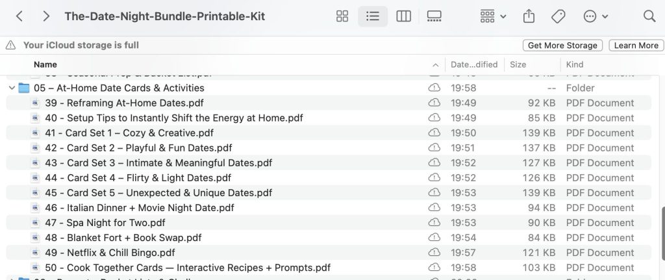This screenshot has width=665, height=280.
Task: Switch to list view
Action: click(x=373, y=17)
